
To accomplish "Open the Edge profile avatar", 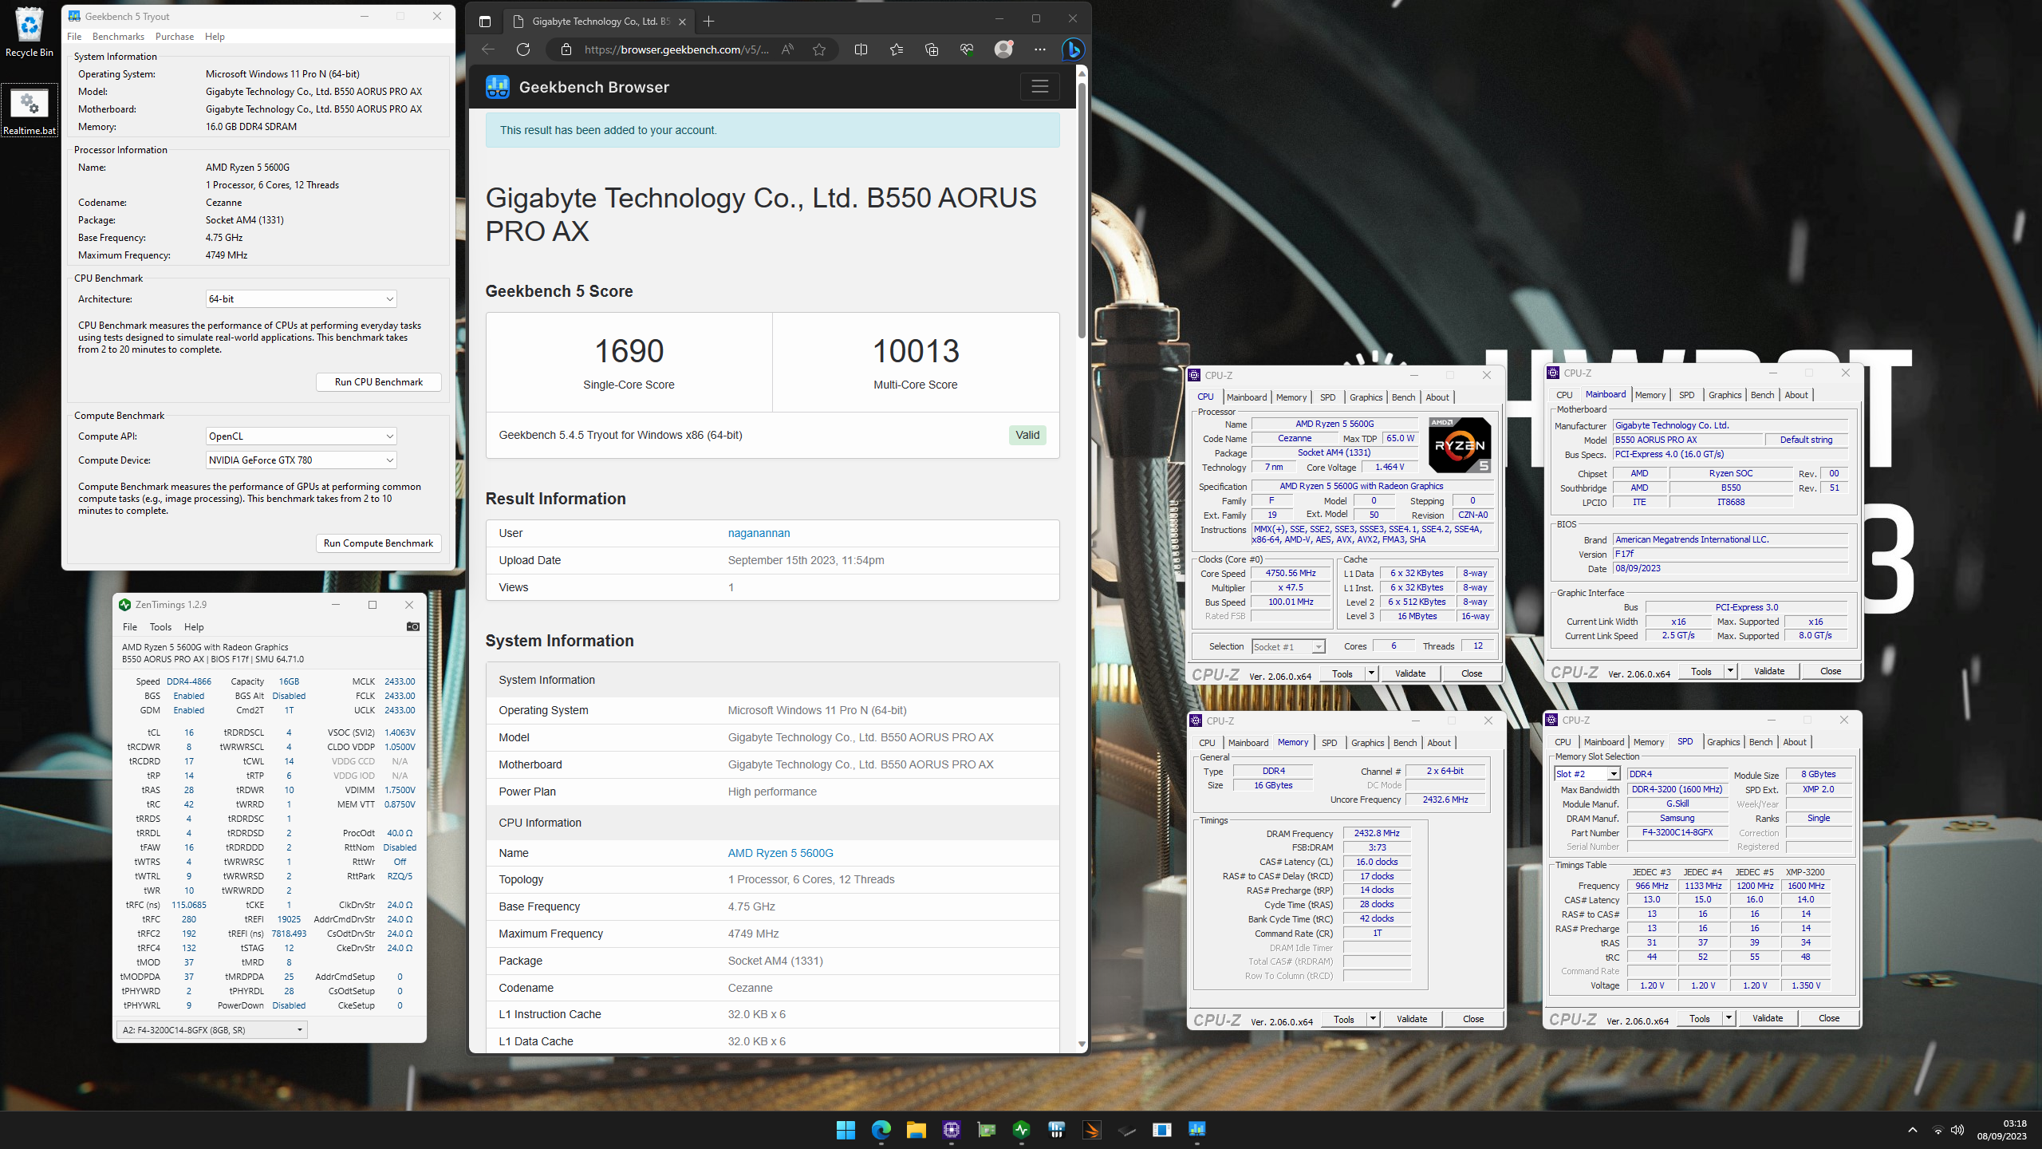I will [x=1003, y=49].
